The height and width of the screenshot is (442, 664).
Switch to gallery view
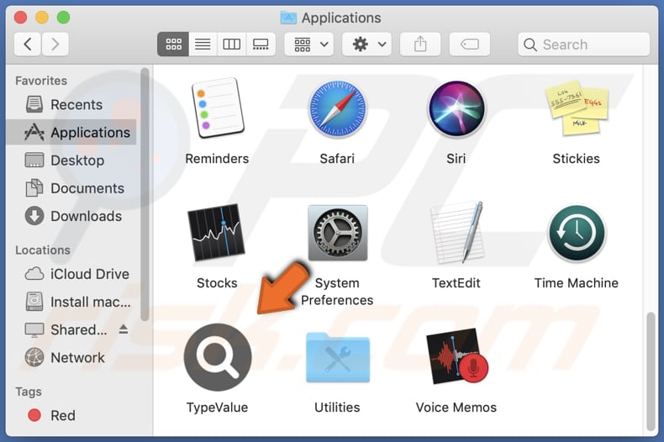[x=261, y=44]
